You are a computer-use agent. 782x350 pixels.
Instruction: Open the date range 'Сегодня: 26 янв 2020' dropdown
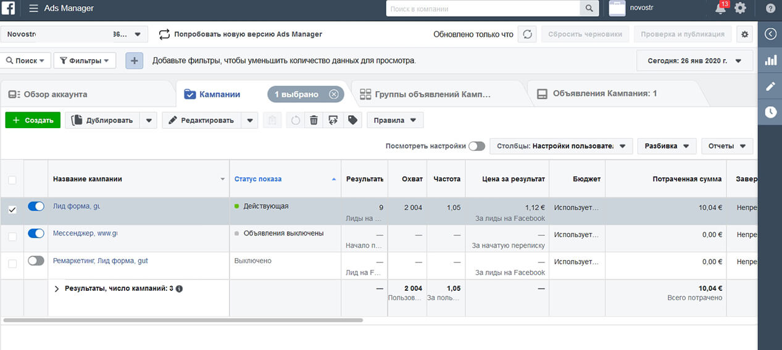695,61
